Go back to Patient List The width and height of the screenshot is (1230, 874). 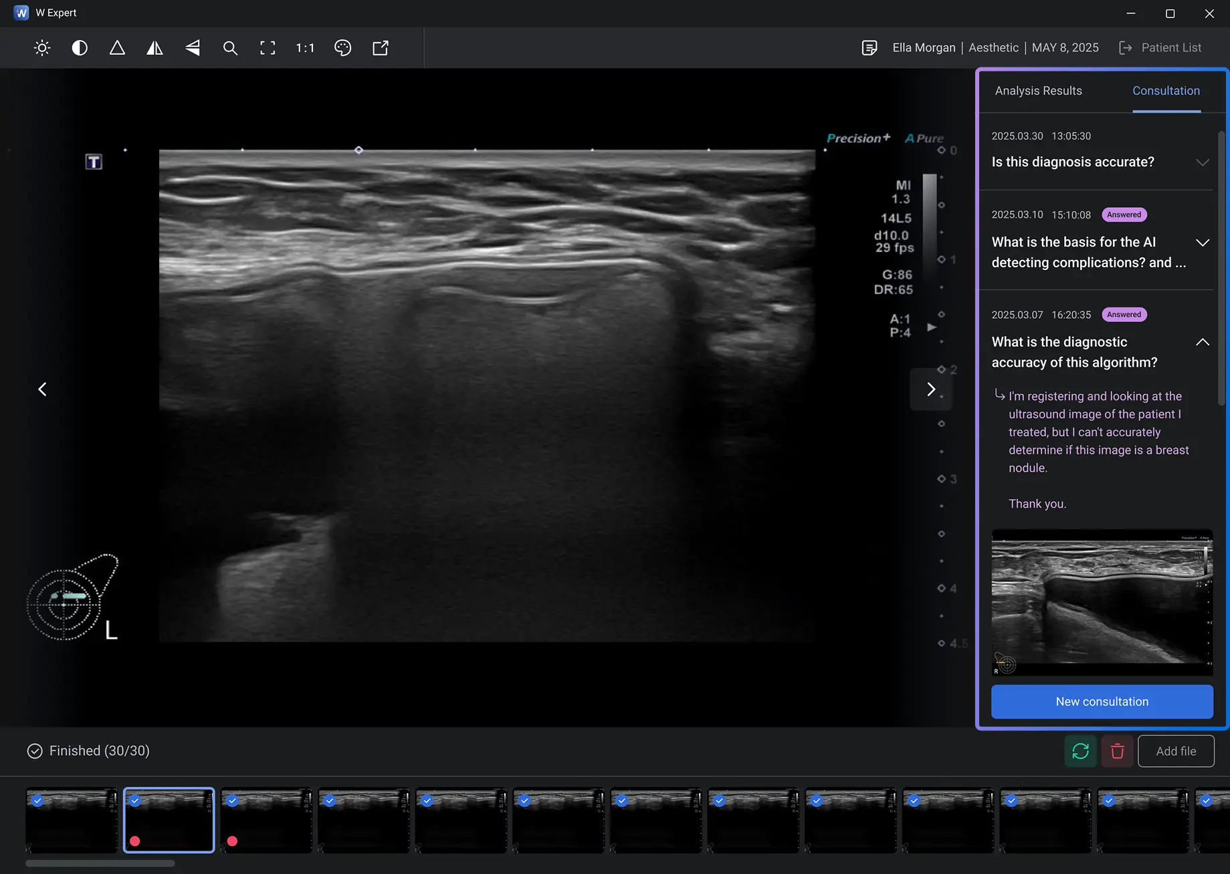click(1160, 48)
